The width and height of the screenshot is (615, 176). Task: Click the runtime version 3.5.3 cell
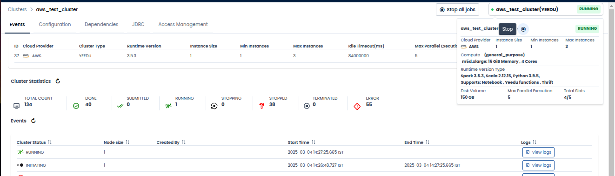[x=132, y=56]
